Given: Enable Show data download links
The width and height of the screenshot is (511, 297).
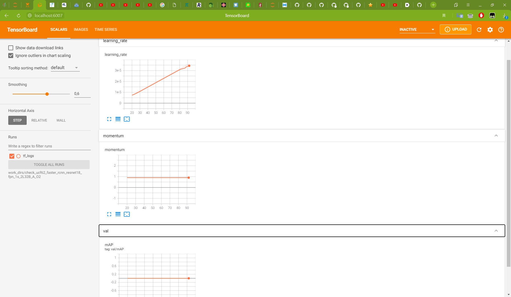Looking at the screenshot, I should (x=11, y=48).
